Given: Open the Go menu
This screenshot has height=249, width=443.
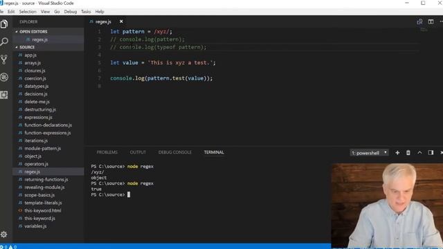Looking at the screenshot, I should pyautogui.click(x=57, y=12).
